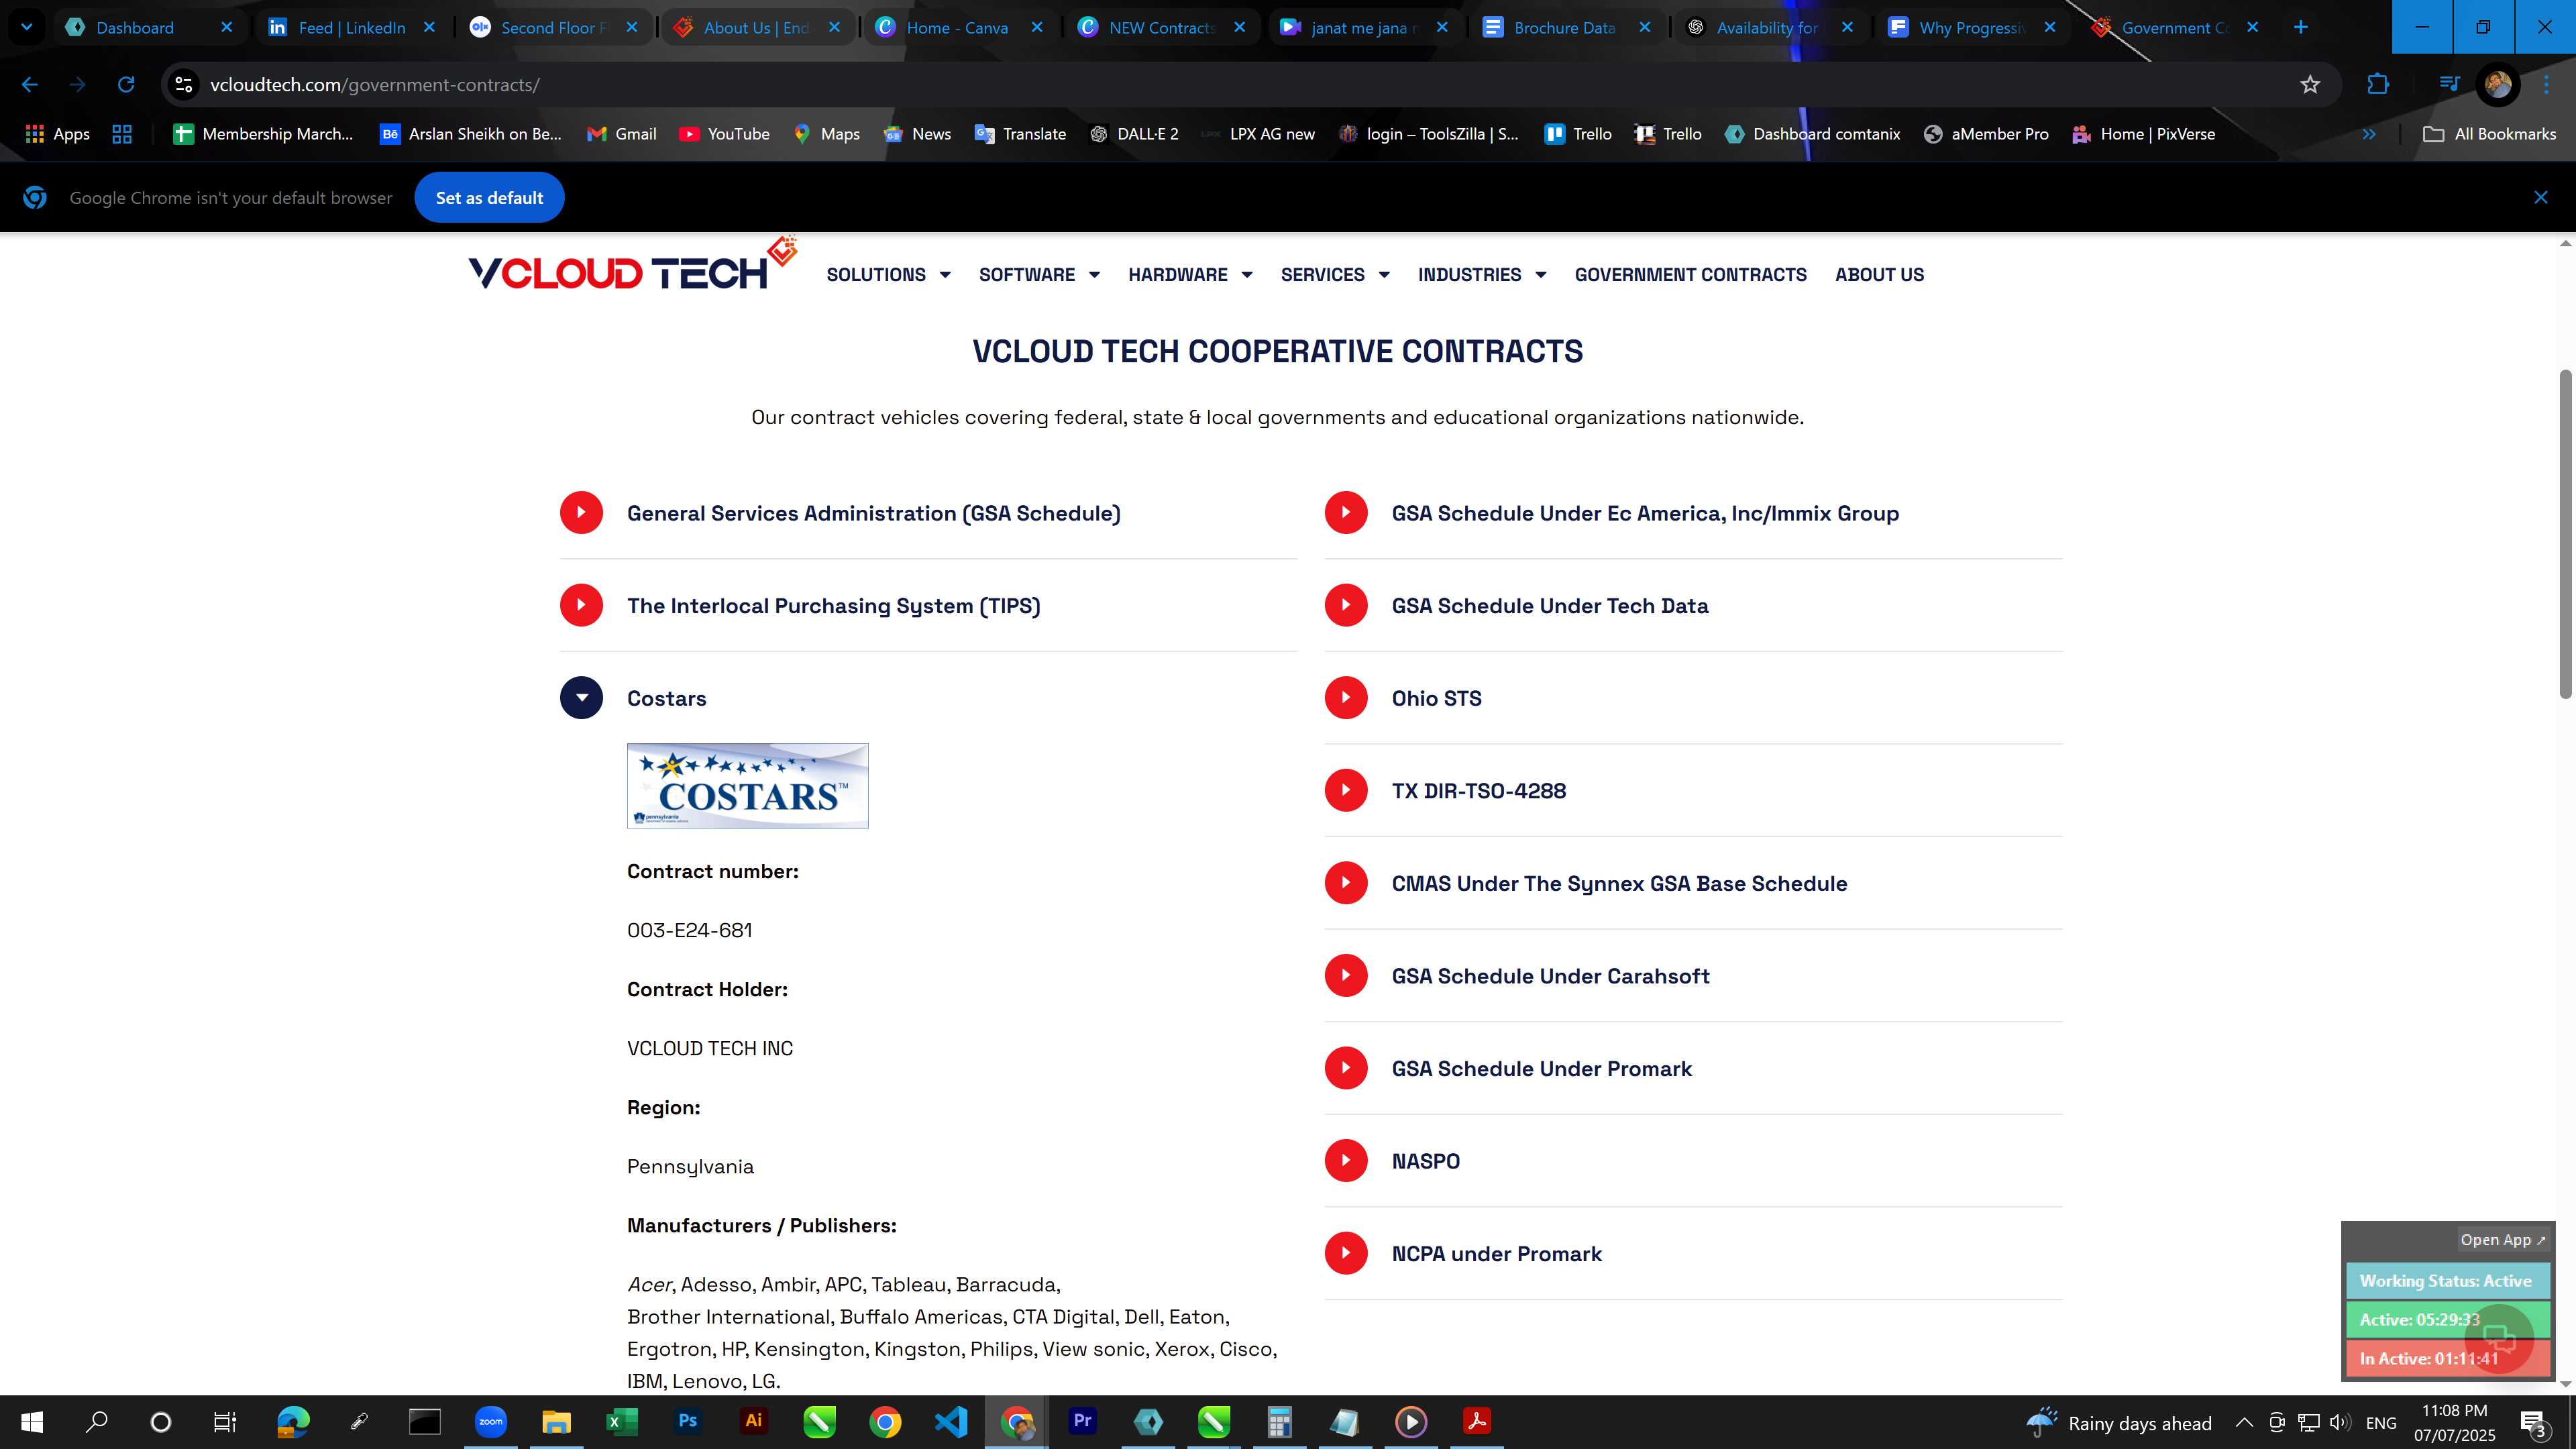
Task: Open Excel from taskbar
Action: coord(622,1422)
